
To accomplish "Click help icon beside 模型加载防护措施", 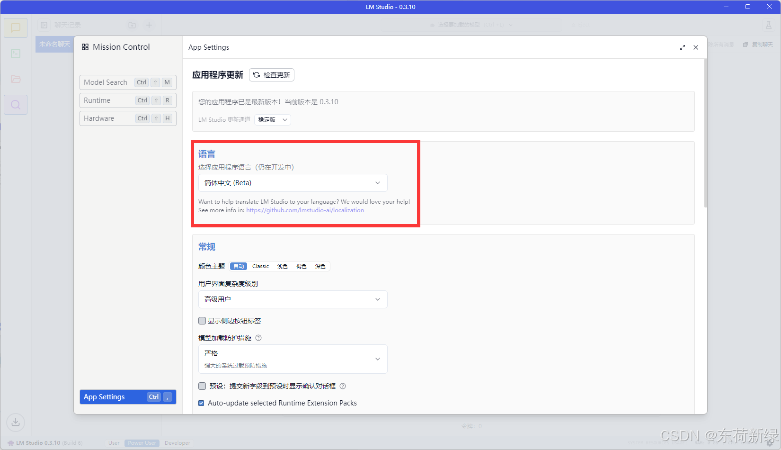I will [x=258, y=338].
